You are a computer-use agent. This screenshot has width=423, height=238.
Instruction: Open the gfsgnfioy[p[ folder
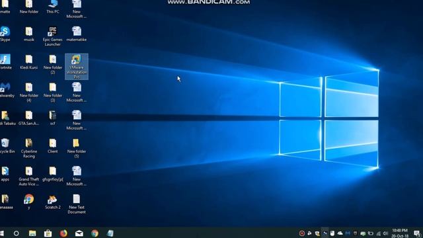53,174
